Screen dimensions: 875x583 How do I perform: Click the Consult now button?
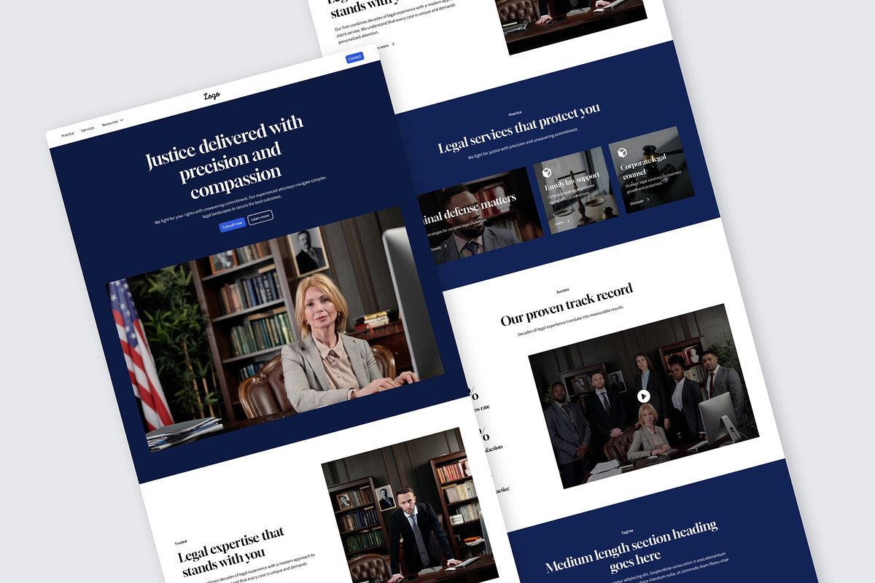232,226
